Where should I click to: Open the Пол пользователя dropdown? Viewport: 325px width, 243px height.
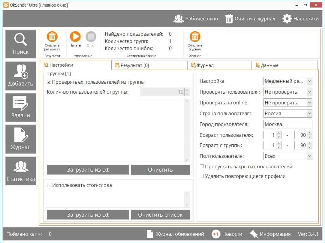click(288, 156)
